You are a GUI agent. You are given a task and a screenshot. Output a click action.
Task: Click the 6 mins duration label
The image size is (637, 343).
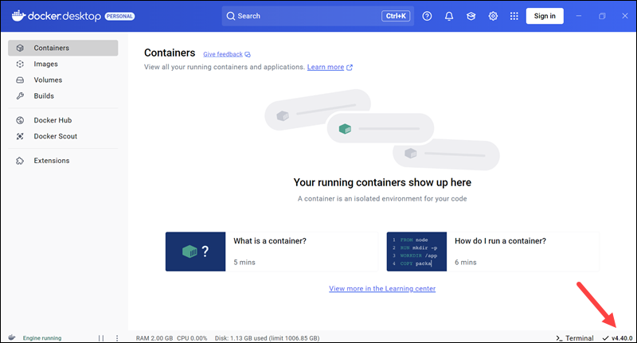466,262
